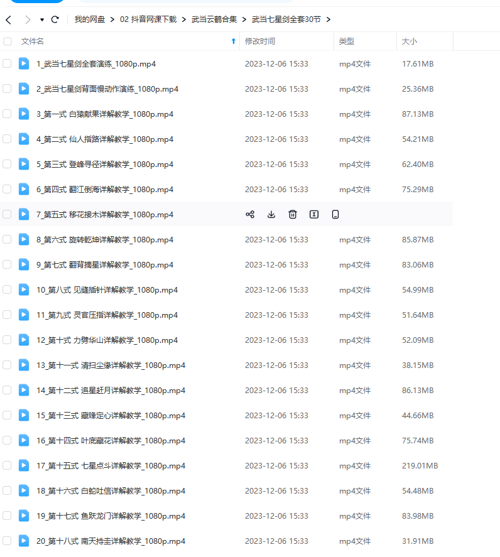This screenshot has width=500, height=557.
Task: Go forward with the right arrow button
Action: click(x=28, y=19)
